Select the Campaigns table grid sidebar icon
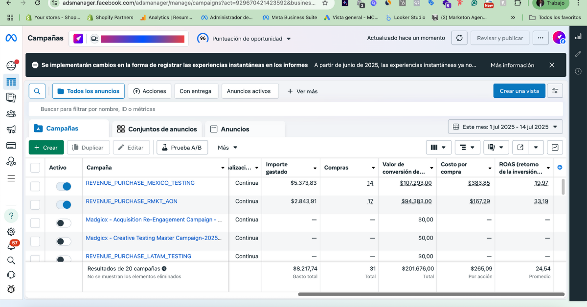Screen dimensions: 587x307 point(11,82)
